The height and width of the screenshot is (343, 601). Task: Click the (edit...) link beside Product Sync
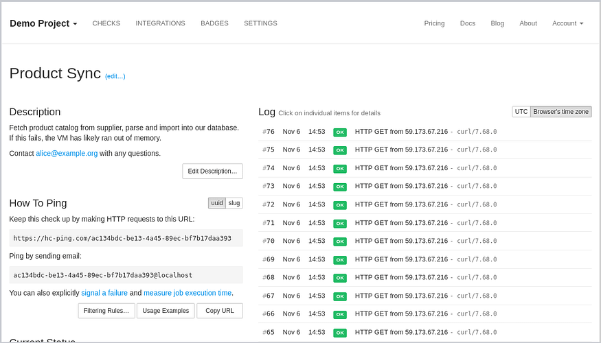tap(115, 76)
